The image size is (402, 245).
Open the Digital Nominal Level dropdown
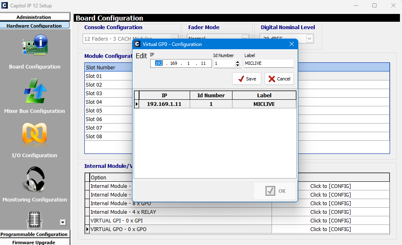309,39
